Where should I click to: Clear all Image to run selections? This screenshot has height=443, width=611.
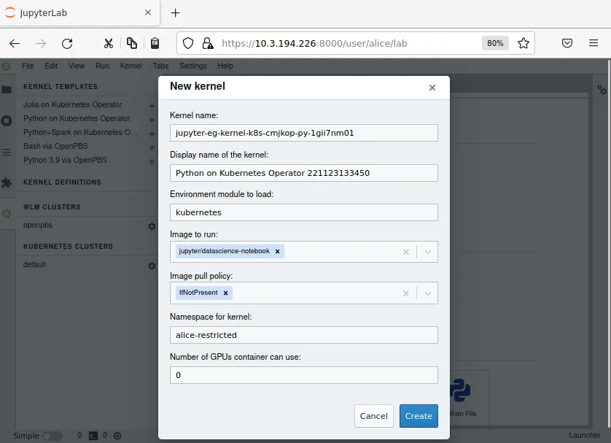point(406,252)
